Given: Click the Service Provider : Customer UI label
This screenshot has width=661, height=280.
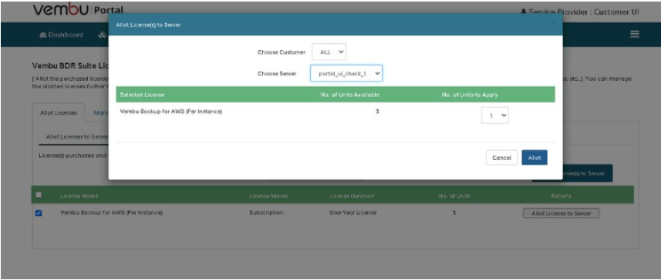Looking at the screenshot, I should (583, 12).
